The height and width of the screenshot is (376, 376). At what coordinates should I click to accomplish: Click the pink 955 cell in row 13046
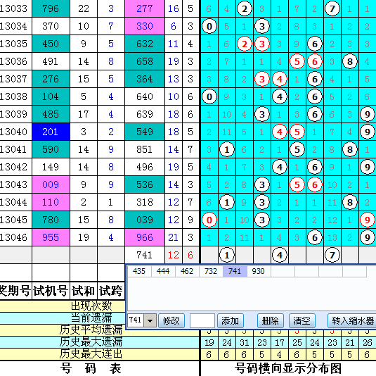[x=51, y=237]
